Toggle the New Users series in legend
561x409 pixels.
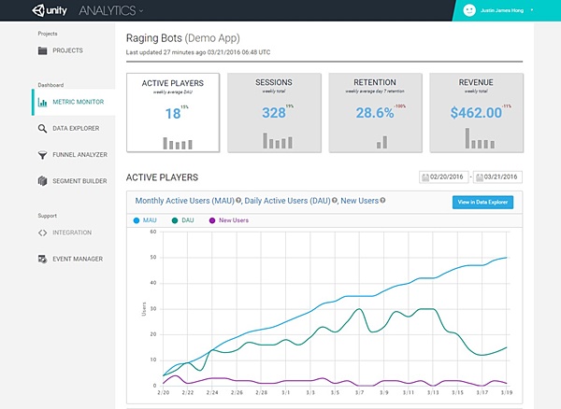coord(229,220)
